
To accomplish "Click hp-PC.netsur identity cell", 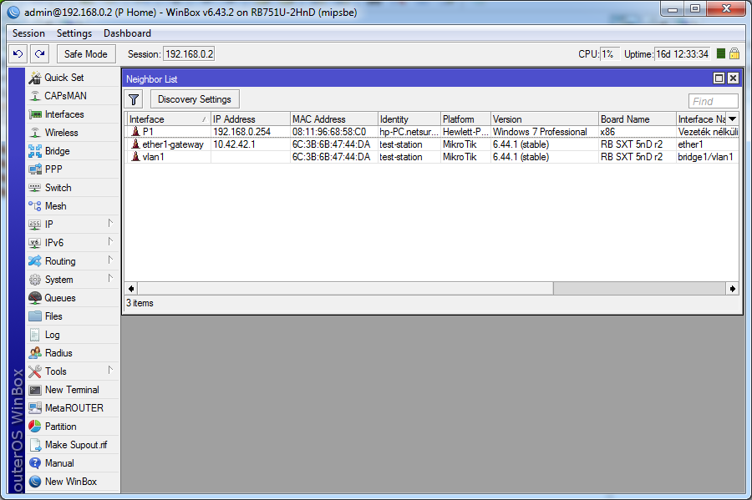I will tap(409, 132).
